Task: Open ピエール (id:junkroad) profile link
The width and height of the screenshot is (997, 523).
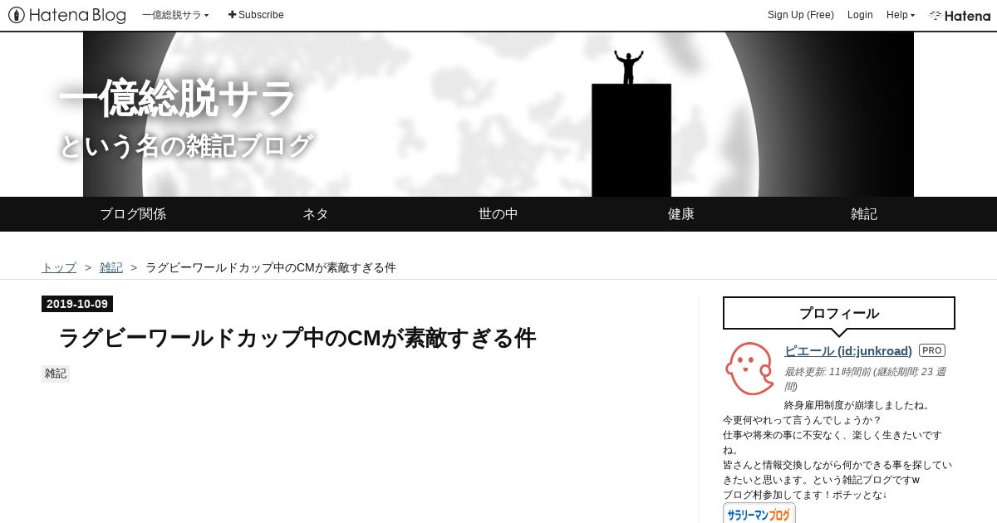Action: (x=848, y=351)
